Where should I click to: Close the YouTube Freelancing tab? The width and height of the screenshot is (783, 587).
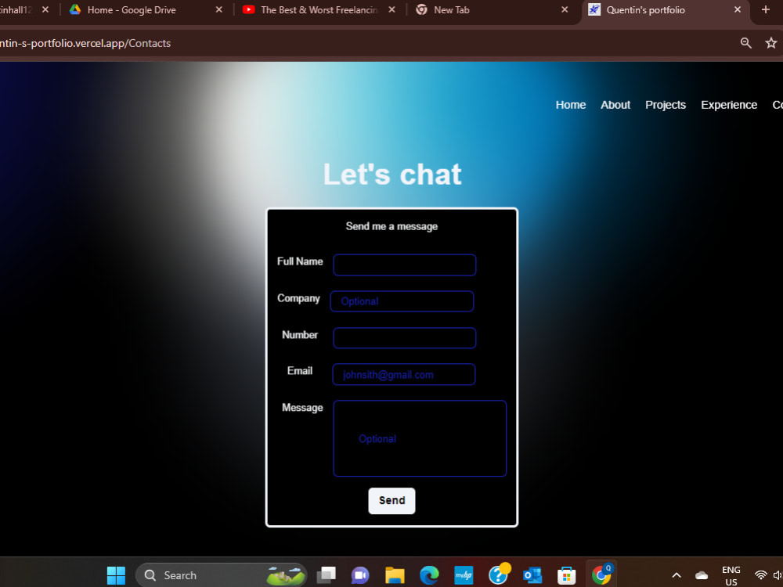[x=392, y=9]
